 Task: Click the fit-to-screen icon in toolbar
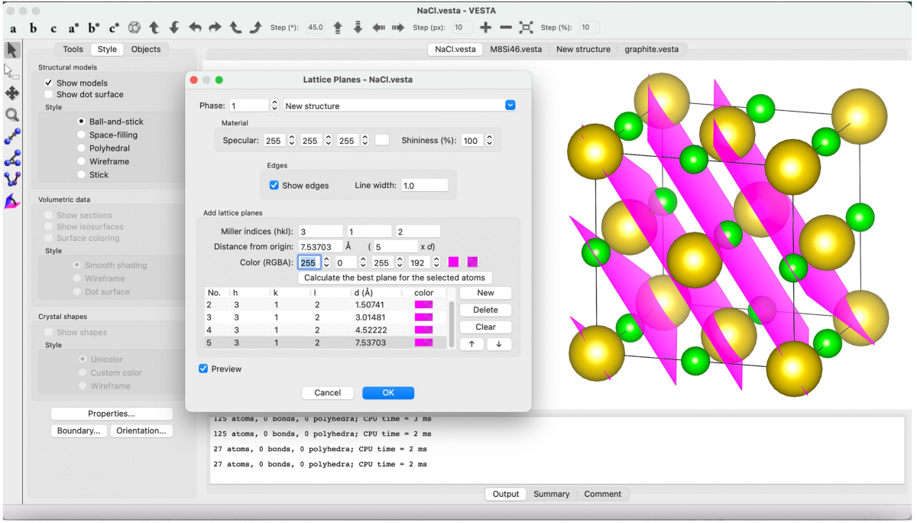(x=526, y=28)
